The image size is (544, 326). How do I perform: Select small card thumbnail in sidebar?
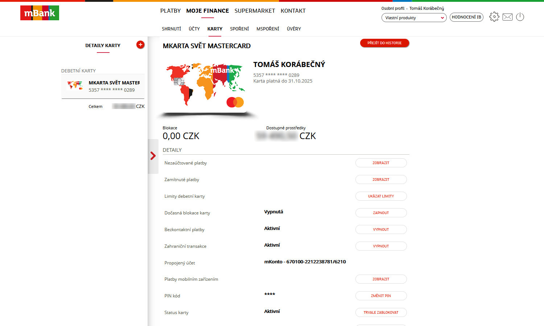[75, 85]
